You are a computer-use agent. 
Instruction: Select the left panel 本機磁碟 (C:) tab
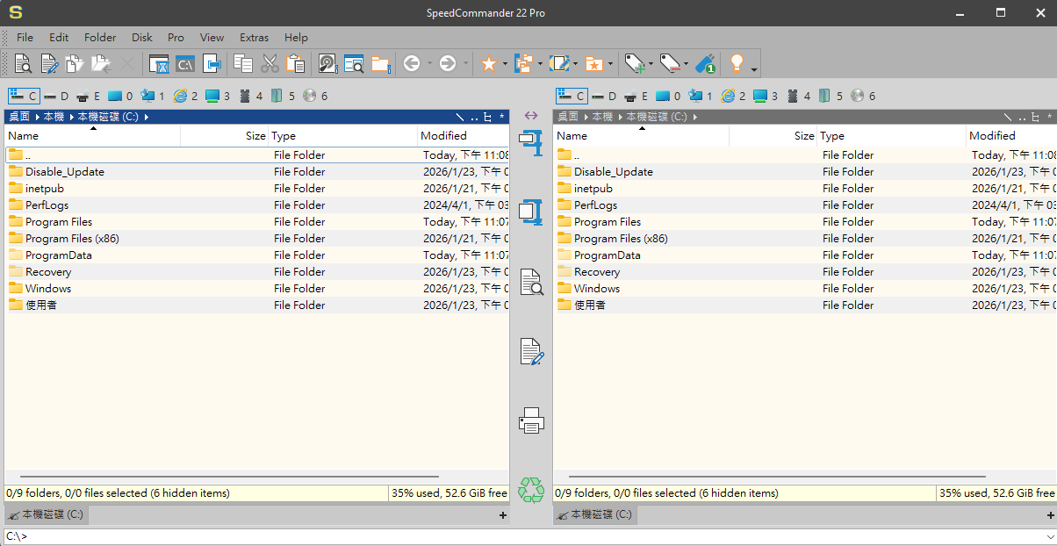click(x=47, y=514)
